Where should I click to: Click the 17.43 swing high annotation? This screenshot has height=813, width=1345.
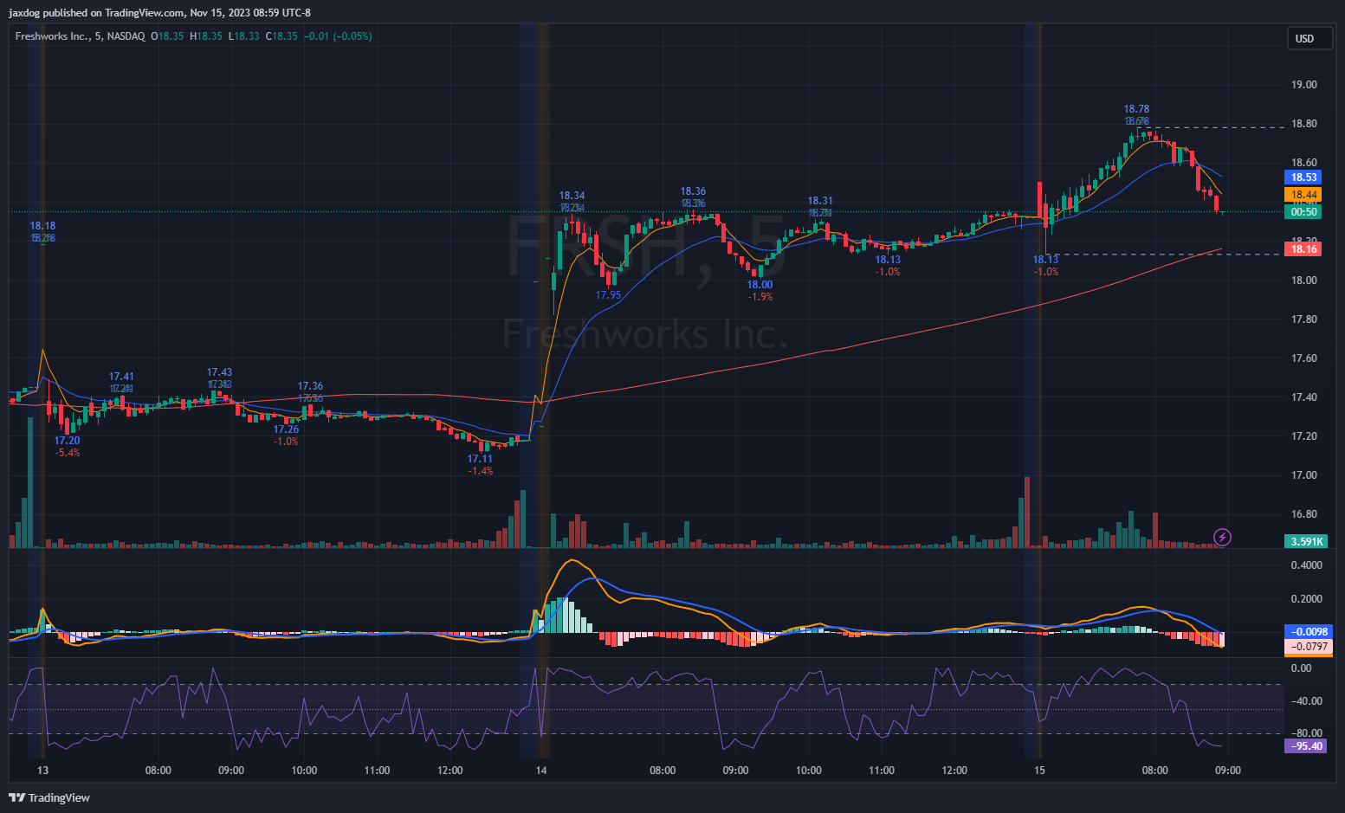219,372
